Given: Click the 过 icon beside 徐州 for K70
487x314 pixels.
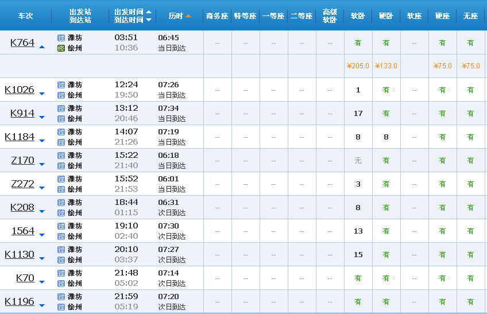Looking at the screenshot, I should tap(61, 283).
